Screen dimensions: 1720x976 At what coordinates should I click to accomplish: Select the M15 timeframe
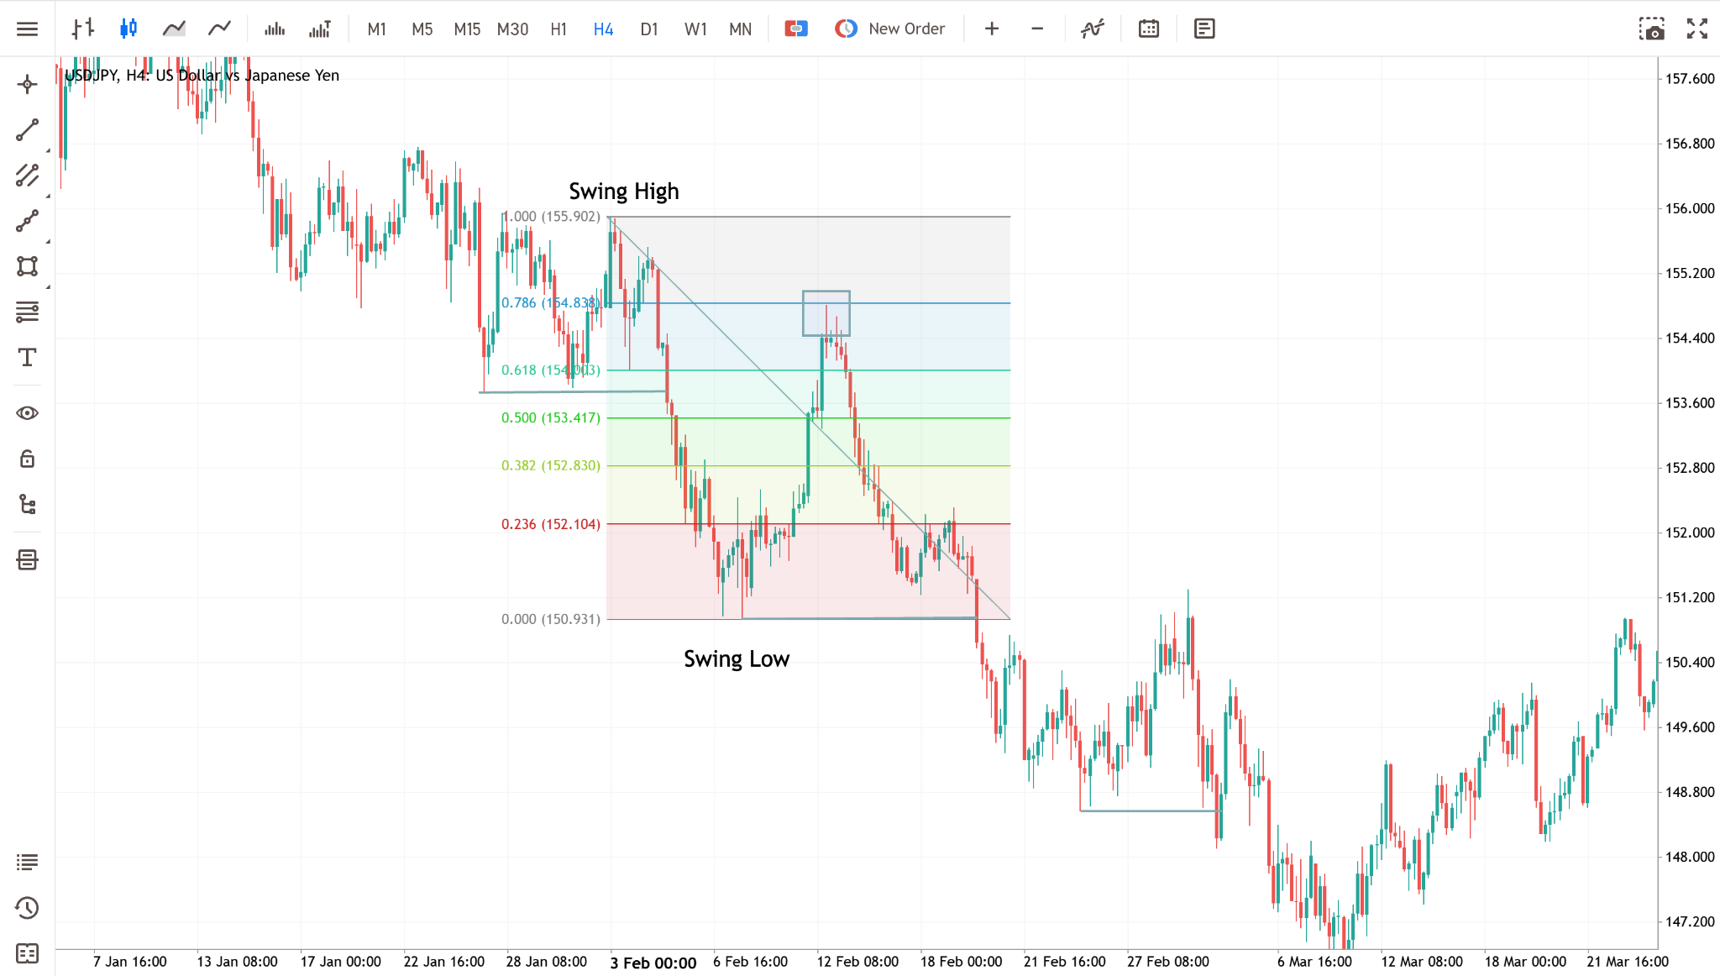[467, 29]
